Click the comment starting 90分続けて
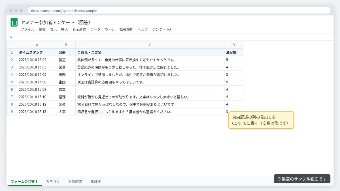The image size is (340, 191). click(x=150, y=104)
